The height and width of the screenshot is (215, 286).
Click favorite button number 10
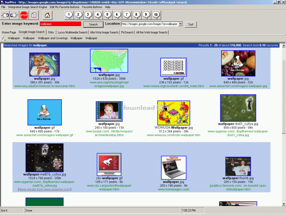coord(156,15)
